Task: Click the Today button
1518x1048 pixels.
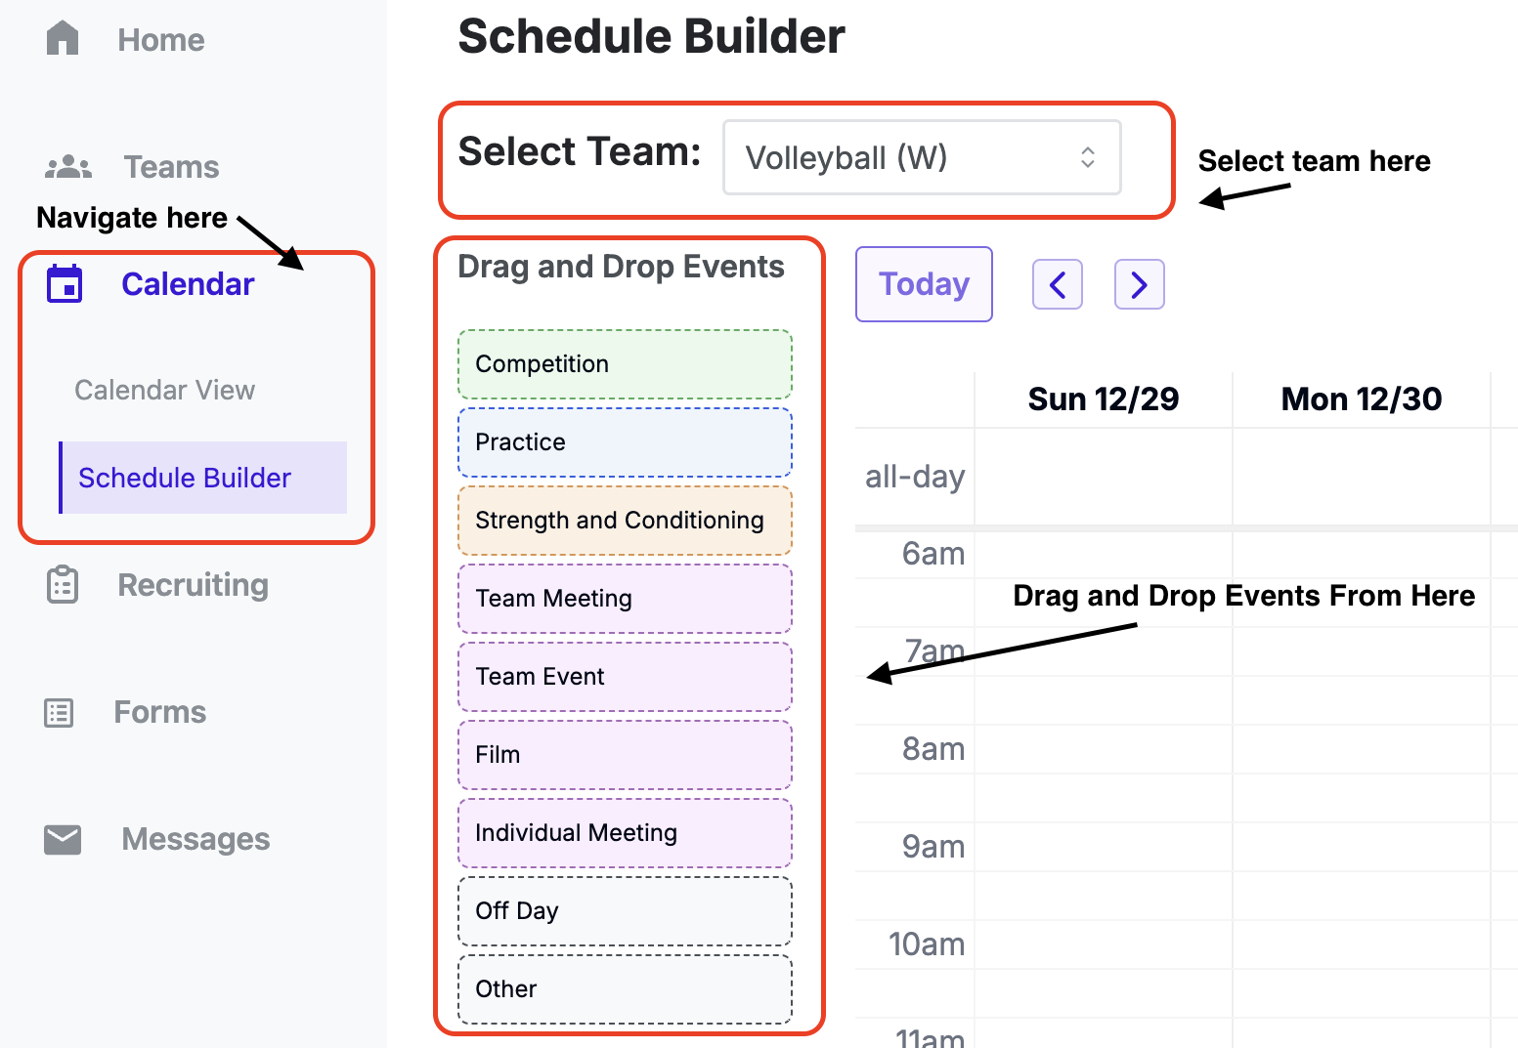Action: tap(924, 284)
